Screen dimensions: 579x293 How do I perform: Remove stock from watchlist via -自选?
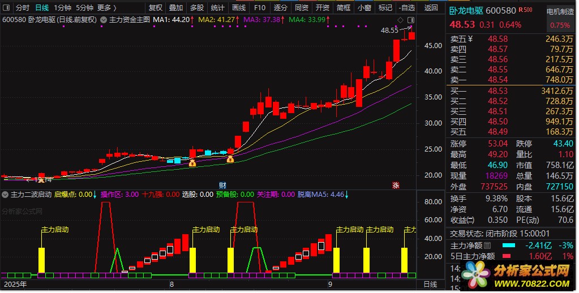click(x=407, y=8)
